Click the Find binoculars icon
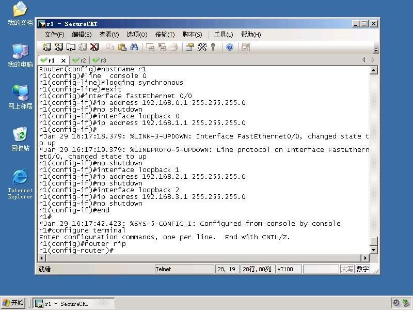This screenshot has height=310, width=413. tap(134, 47)
